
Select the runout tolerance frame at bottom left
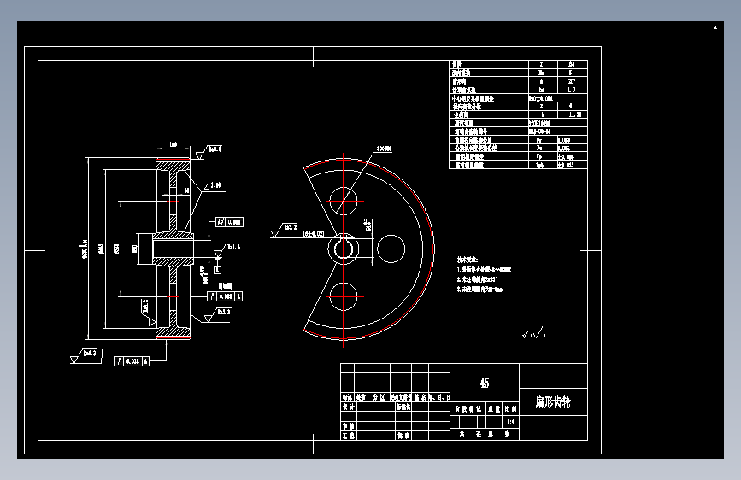point(132,361)
